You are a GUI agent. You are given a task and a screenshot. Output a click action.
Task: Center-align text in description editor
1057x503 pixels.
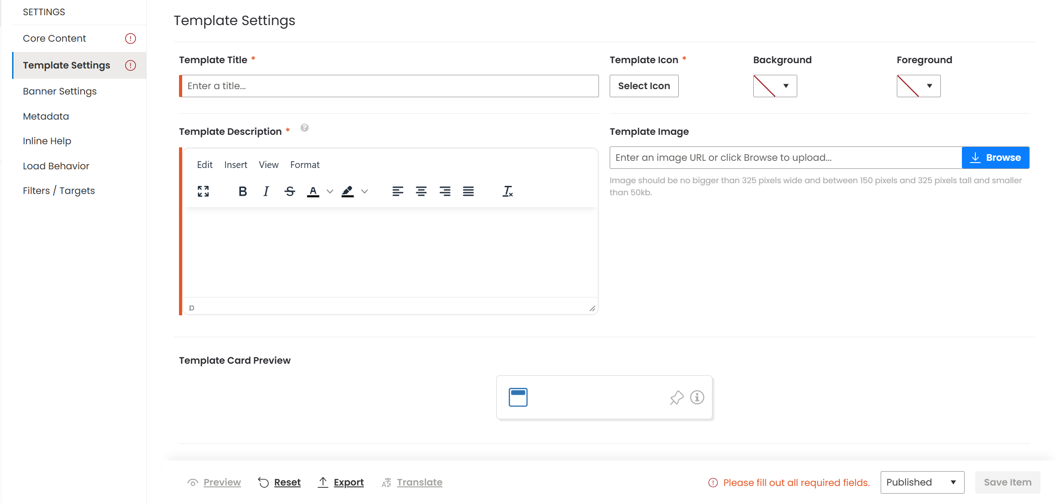(421, 191)
